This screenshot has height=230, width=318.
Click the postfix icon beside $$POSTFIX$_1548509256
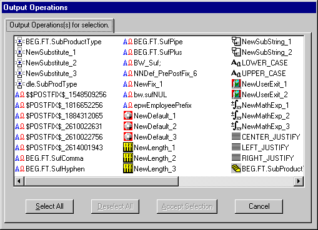tap(20, 95)
